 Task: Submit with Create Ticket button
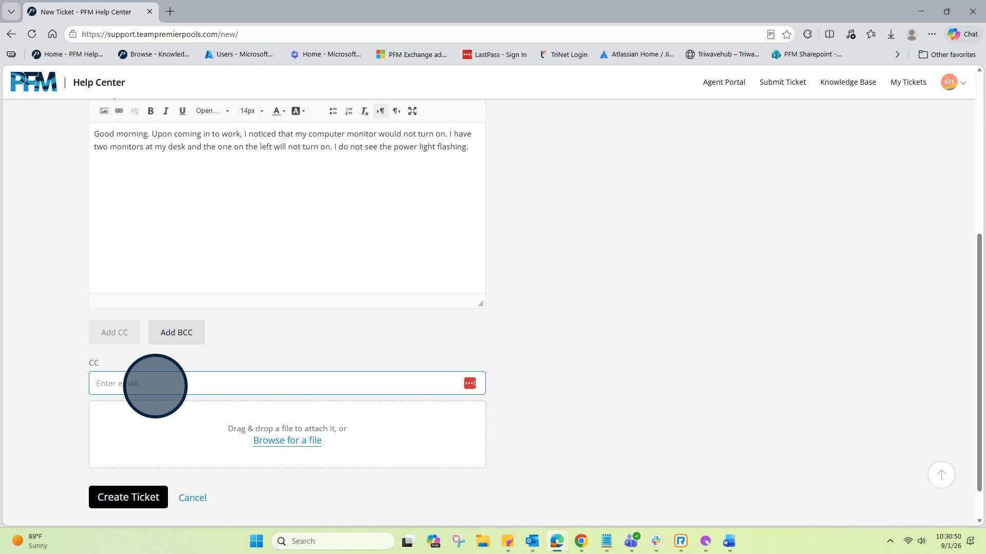pyautogui.click(x=128, y=497)
